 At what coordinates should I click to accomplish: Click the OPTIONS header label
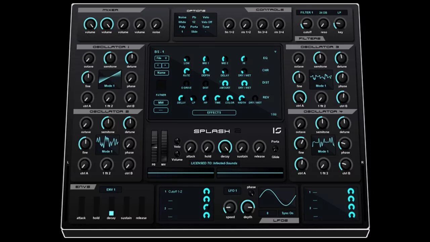[x=196, y=11]
